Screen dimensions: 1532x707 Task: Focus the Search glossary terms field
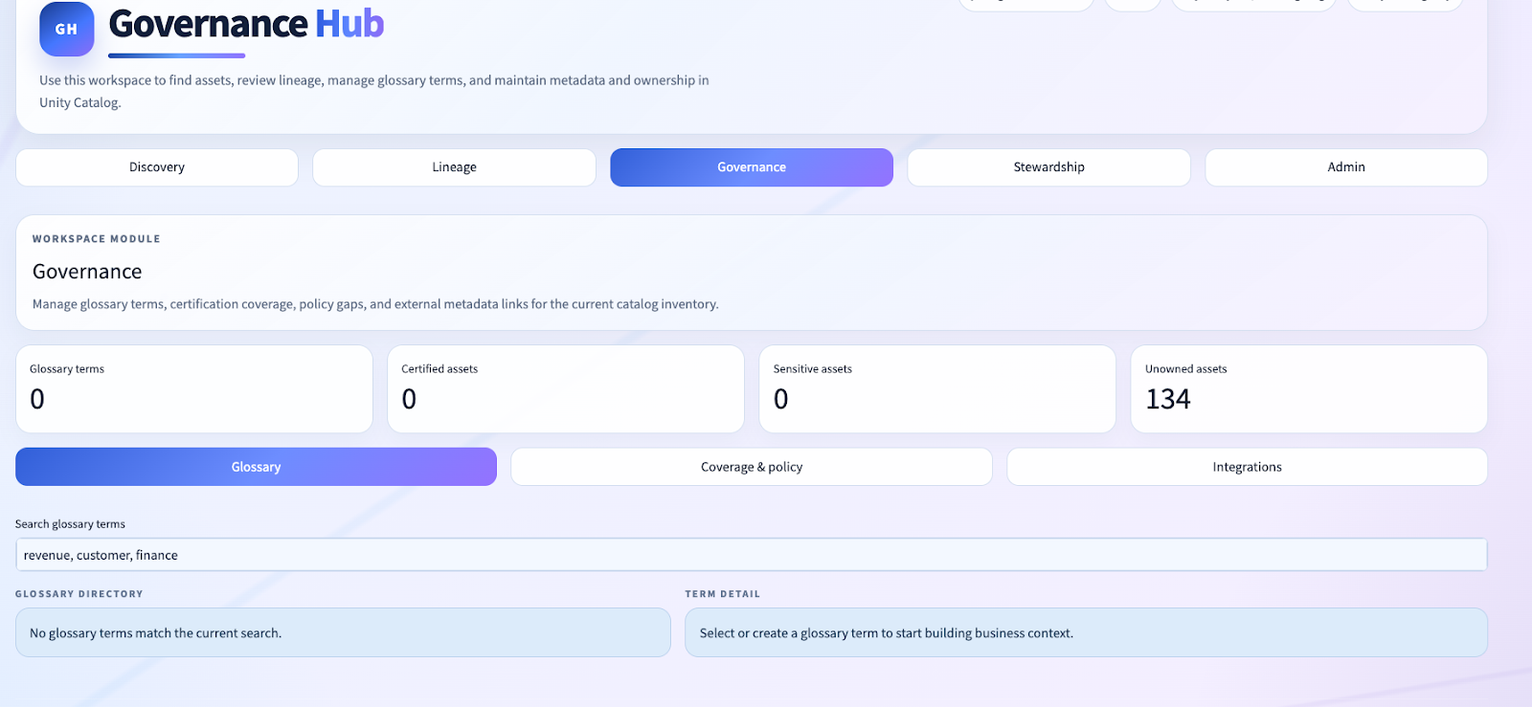click(x=751, y=555)
